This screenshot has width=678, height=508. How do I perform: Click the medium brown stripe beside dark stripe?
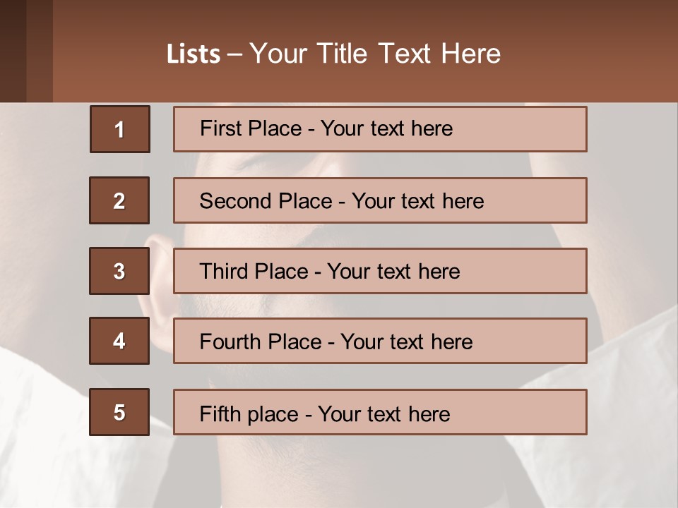tap(40, 51)
